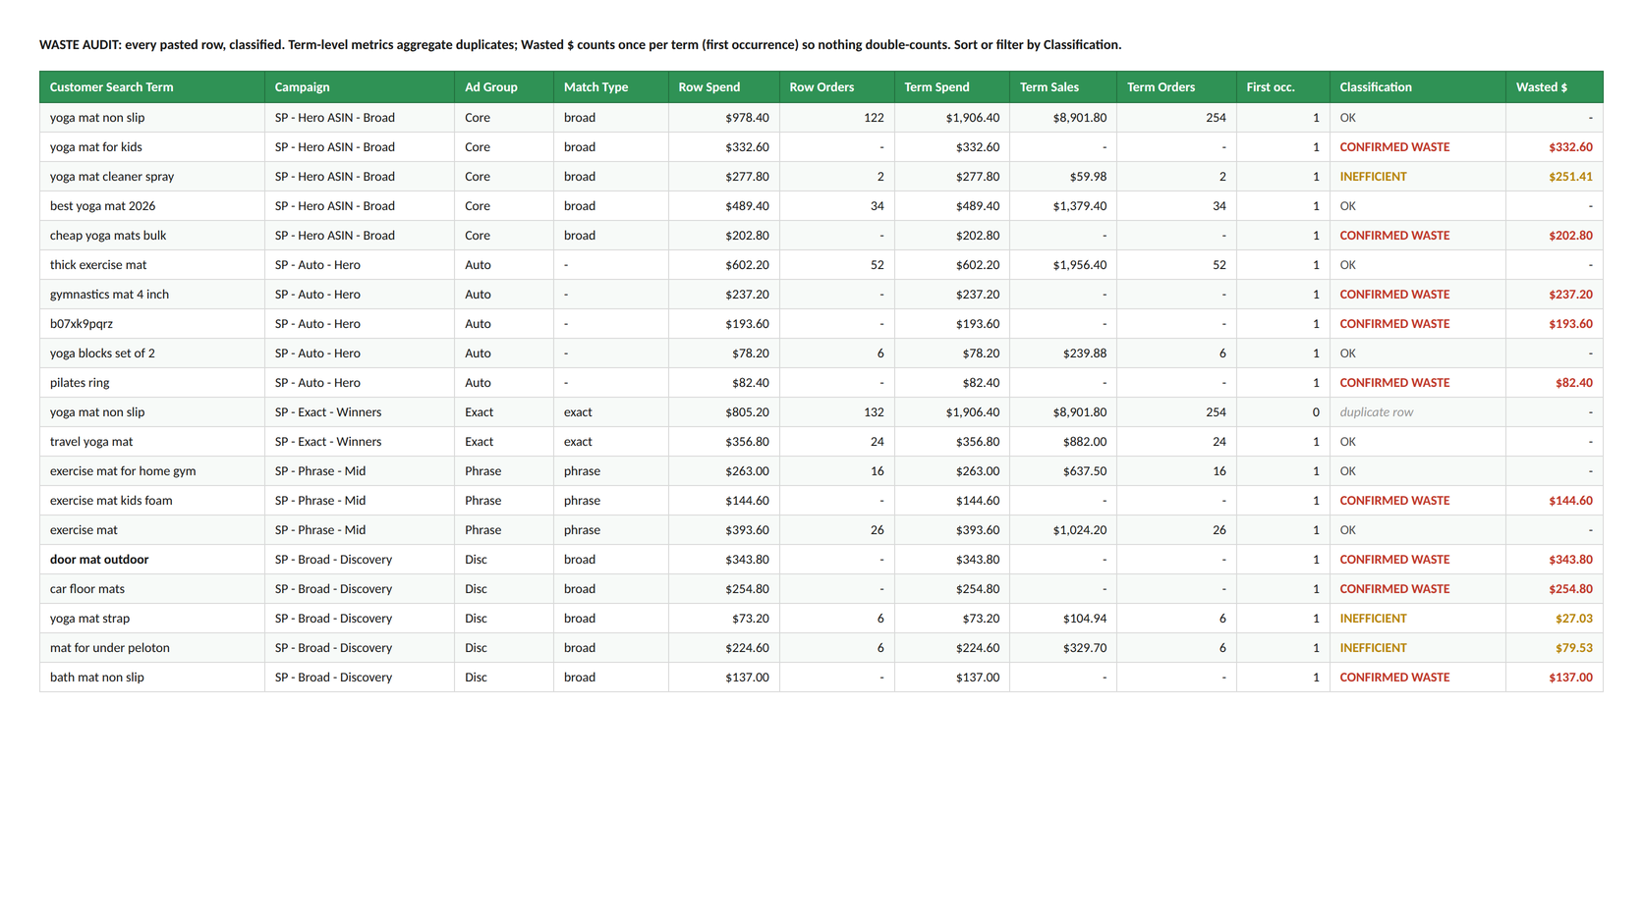Click the 'SP - Exact - Winners' travel yoga mat campaign
This screenshot has width=1643, height=924.
click(x=360, y=442)
